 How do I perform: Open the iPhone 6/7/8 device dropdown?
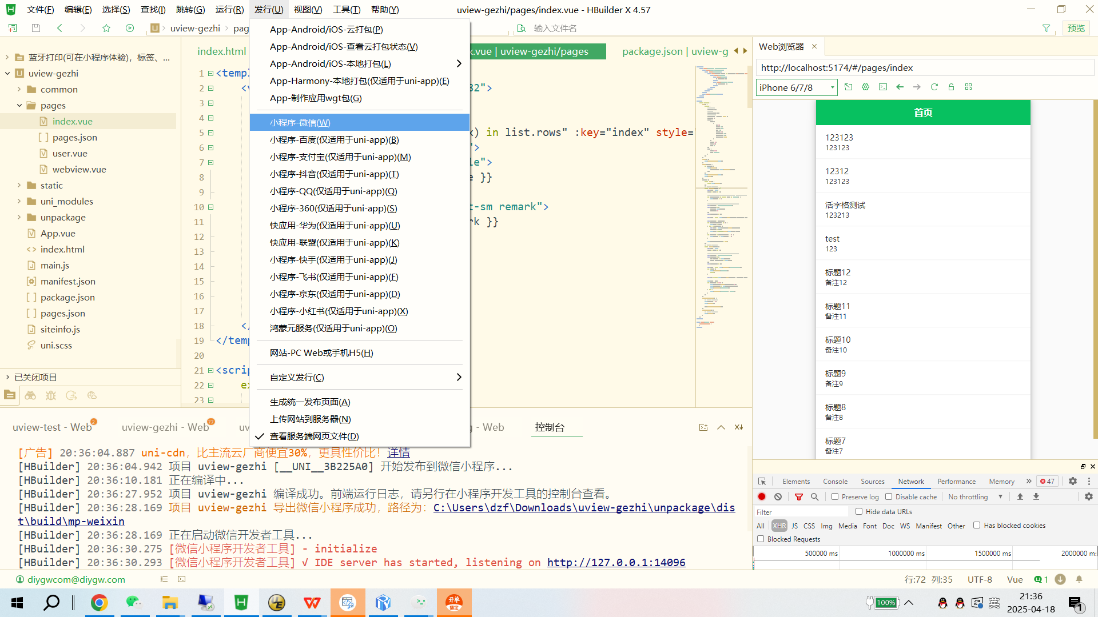coord(797,87)
